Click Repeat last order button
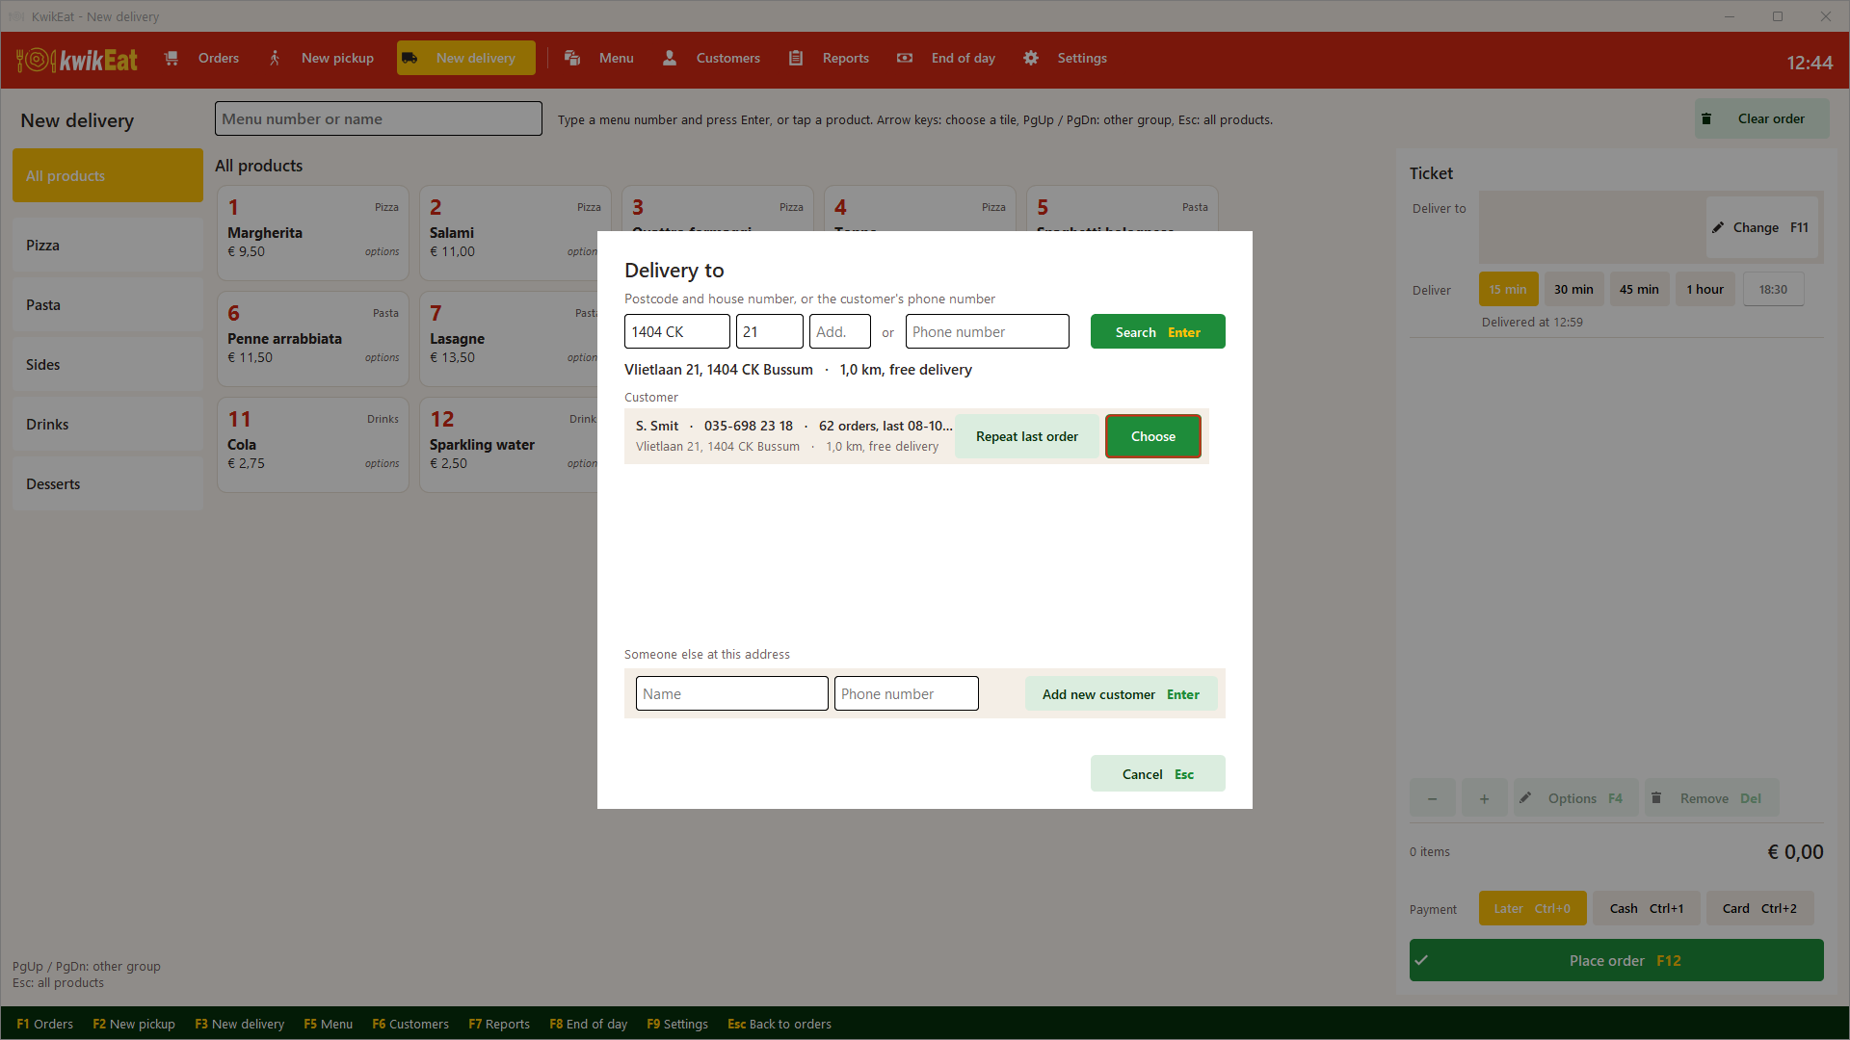 coord(1027,436)
